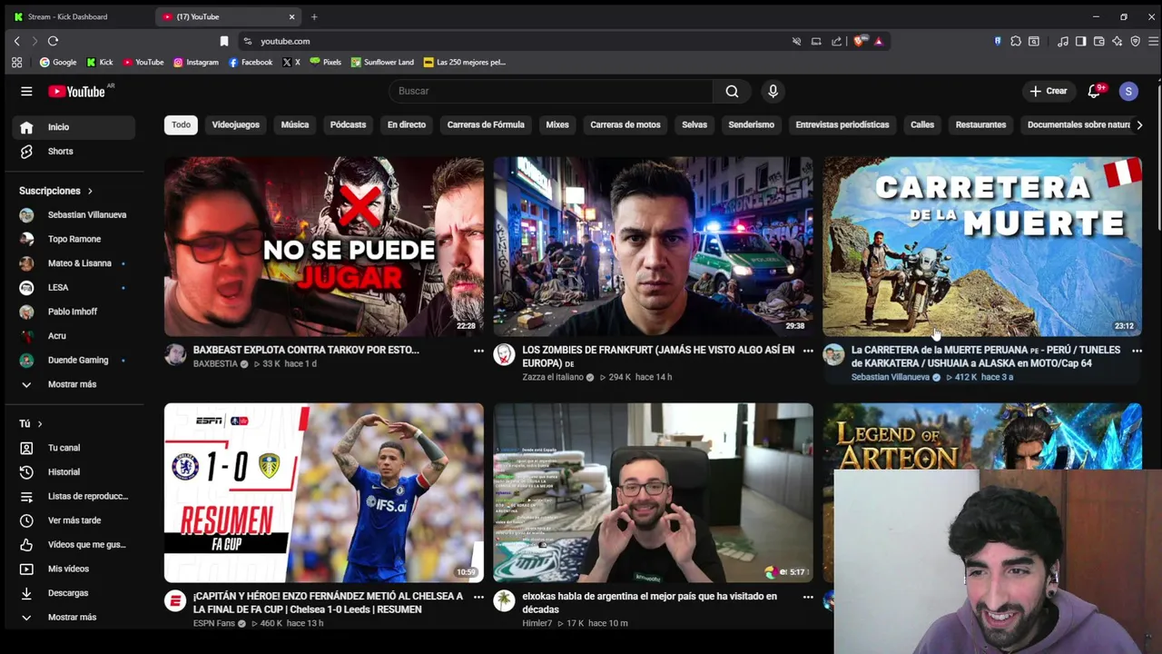
Task: Expand Suscripciones section arrow
Action: click(x=90, y=191)
